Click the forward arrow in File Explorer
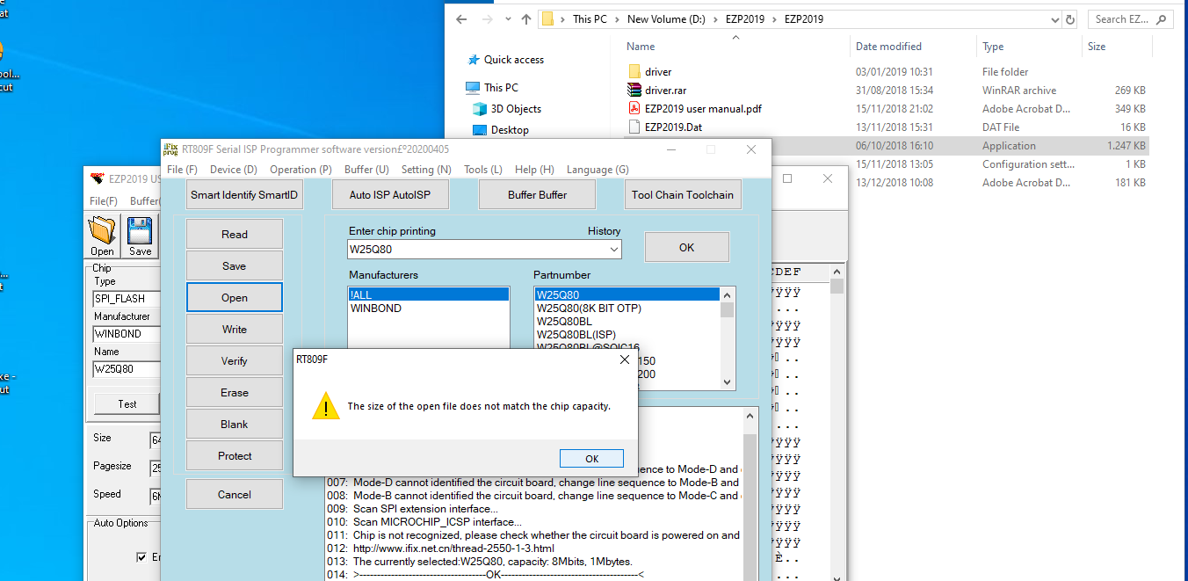Screen dimensions: 1188x581 click(x=486, y=18)
